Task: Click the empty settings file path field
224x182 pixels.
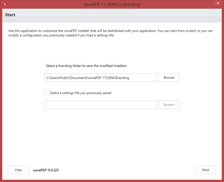Action: [x=101, y=105]
